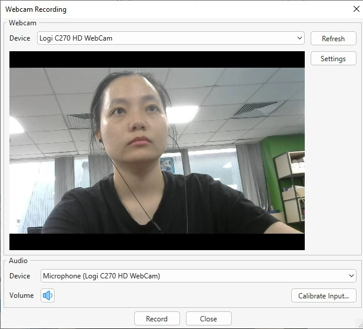
Task: Click the live webcam preview image
Action: [x=156, y=150]
